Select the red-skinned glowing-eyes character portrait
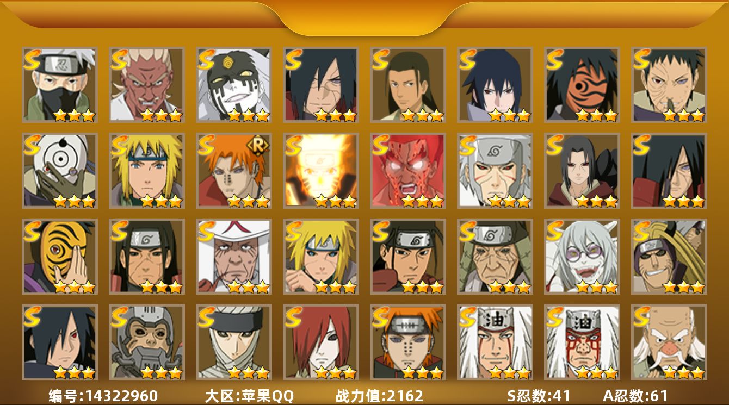Image resolution: width=729 pixels, height=405 pixels. click(x=407, y=171)
